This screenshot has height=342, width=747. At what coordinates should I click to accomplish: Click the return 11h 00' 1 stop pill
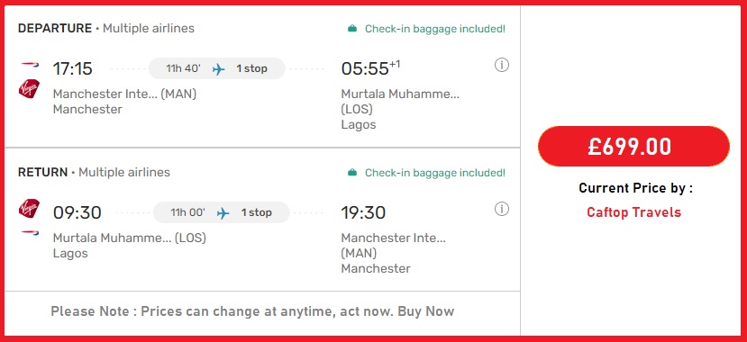(x=221, y=212)
